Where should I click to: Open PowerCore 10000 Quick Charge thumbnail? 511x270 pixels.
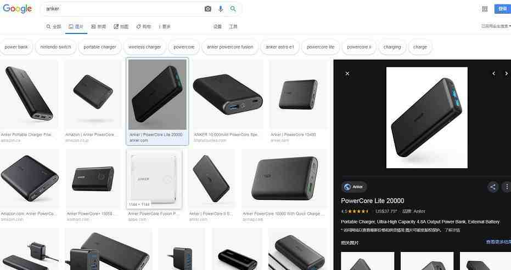284,179
